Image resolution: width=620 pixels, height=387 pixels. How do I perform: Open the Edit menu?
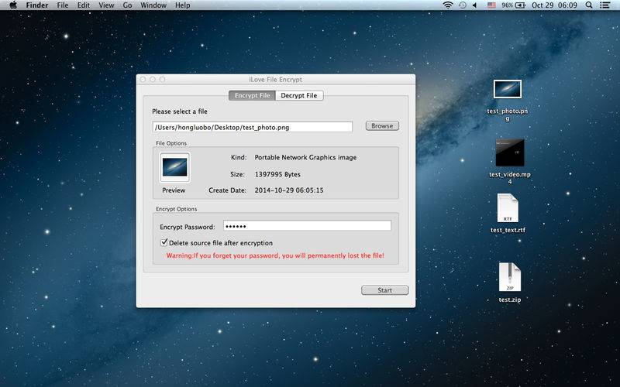[84, 5]
